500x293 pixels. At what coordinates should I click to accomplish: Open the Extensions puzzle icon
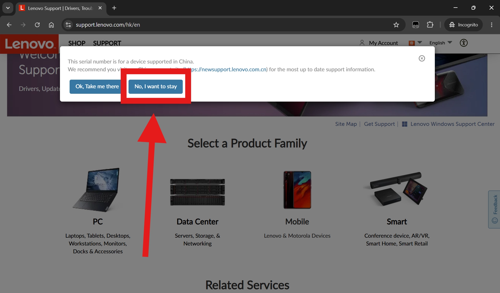pyautogui.click(x=430, y=25)
